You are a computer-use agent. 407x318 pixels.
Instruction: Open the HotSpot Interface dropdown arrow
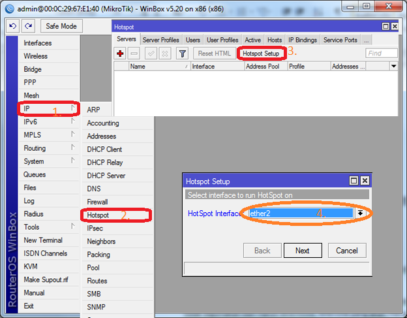pos(360,214)
